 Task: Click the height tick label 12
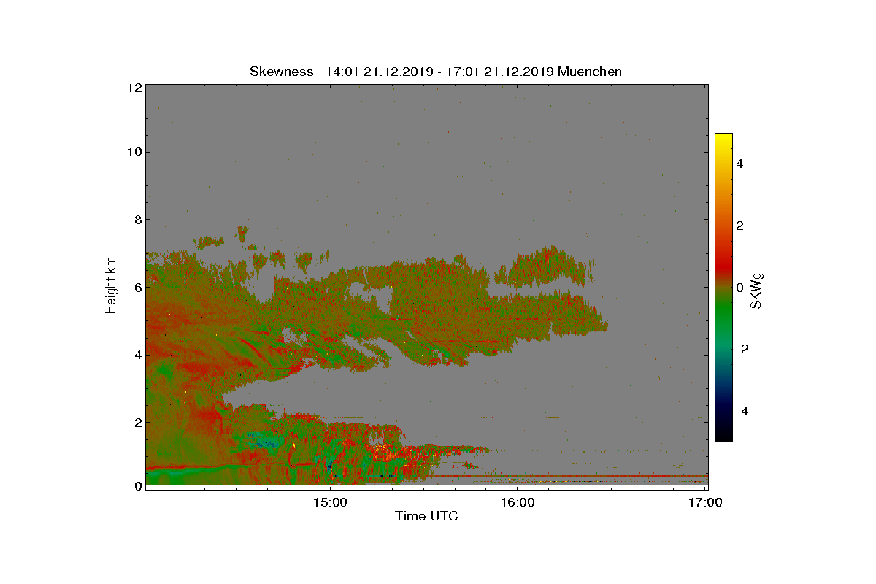pyautogui.click(x=133, y=87)
